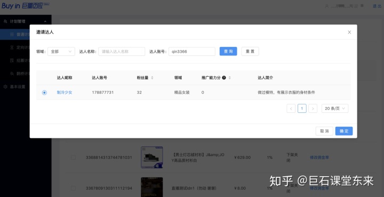Click the 基本设置 gear icon
The width and height of the screenshot is (384, 197).
point(5,87)
